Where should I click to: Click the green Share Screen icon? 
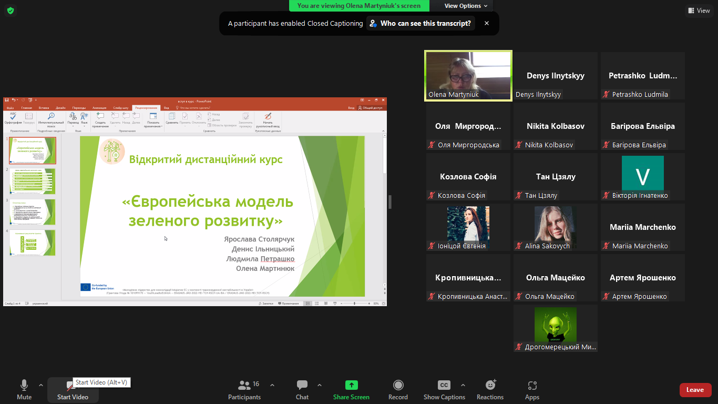click(x=351, y=385)
